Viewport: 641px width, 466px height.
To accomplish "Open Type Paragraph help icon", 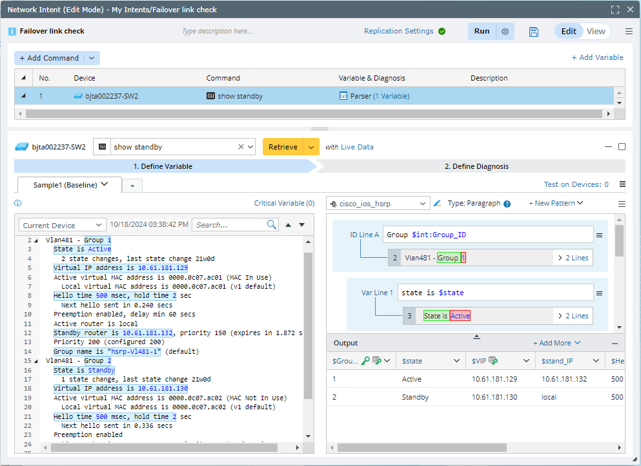I will point(507,204).
